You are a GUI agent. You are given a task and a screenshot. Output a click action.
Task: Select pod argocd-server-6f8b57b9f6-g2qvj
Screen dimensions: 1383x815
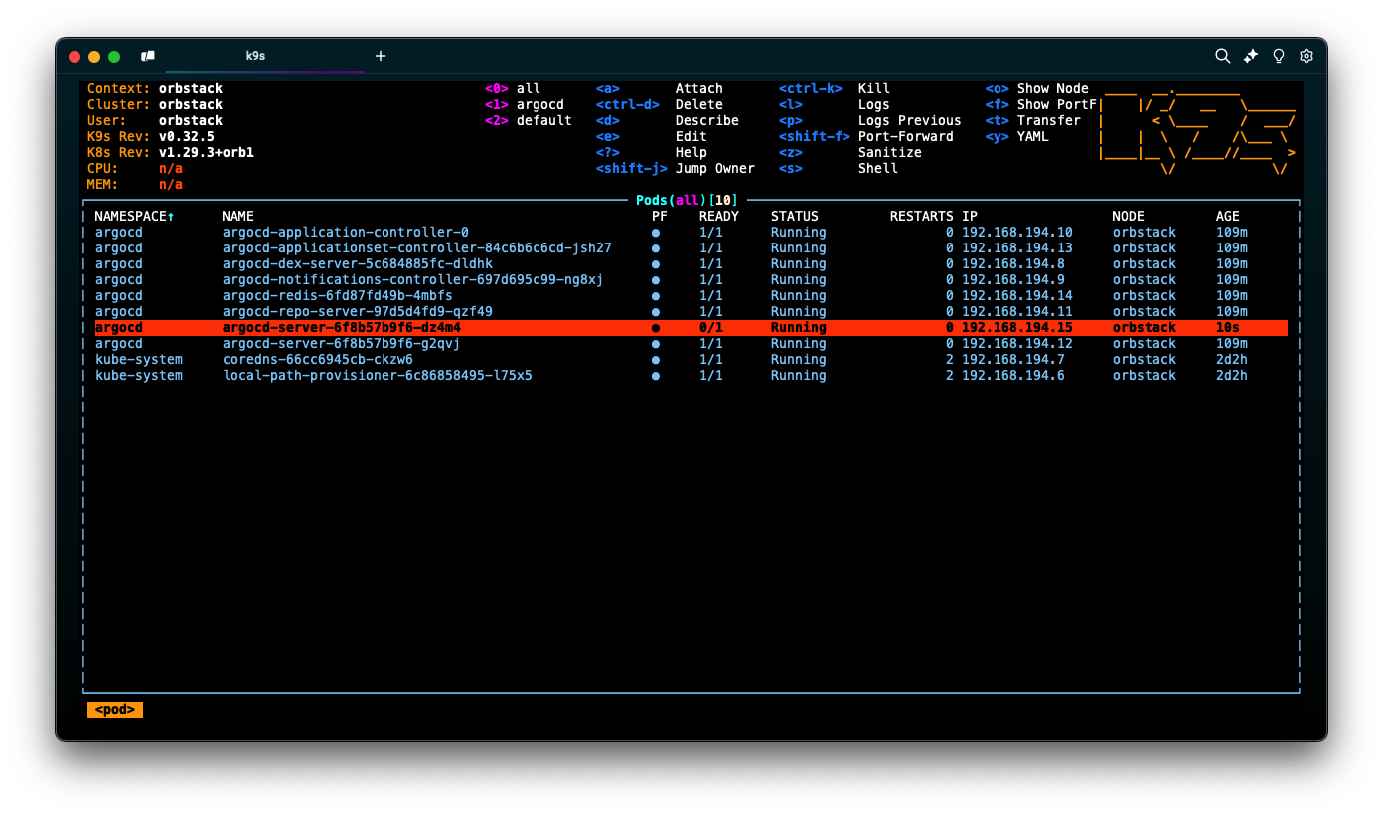691,344
